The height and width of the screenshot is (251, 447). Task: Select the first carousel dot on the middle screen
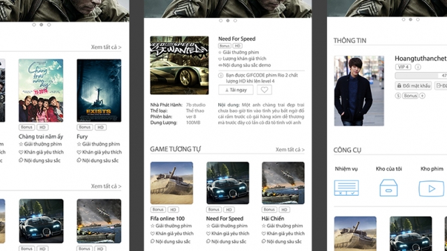tap(221, 21)
